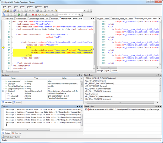Click the red Stop debugging icon
Image resolution: width=163 pixels, height=143 pixels.
coord(33,15)
